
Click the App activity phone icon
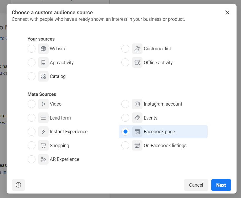pos(43,62)
